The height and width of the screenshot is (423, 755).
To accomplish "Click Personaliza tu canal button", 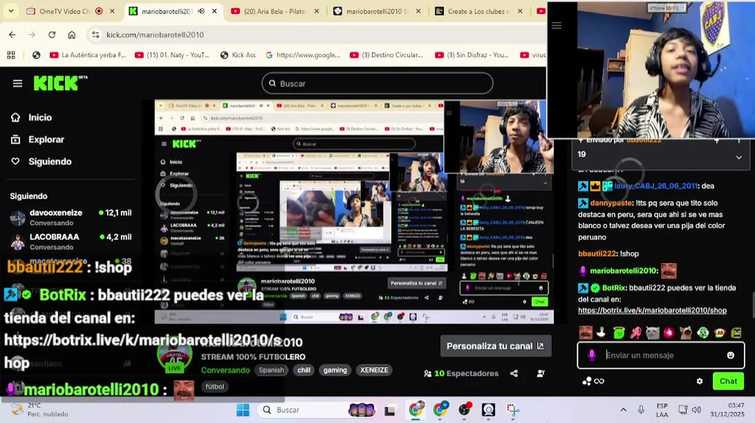I will (x=496, y=346).
